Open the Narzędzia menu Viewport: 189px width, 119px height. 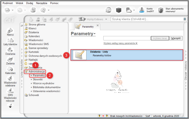(42, 3)
